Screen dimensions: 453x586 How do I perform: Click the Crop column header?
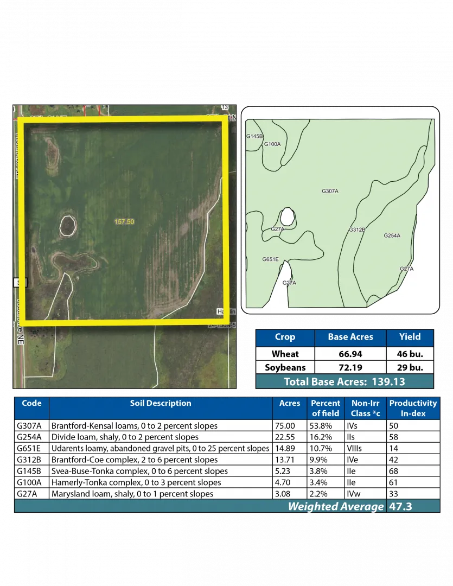tap(285, 337)
